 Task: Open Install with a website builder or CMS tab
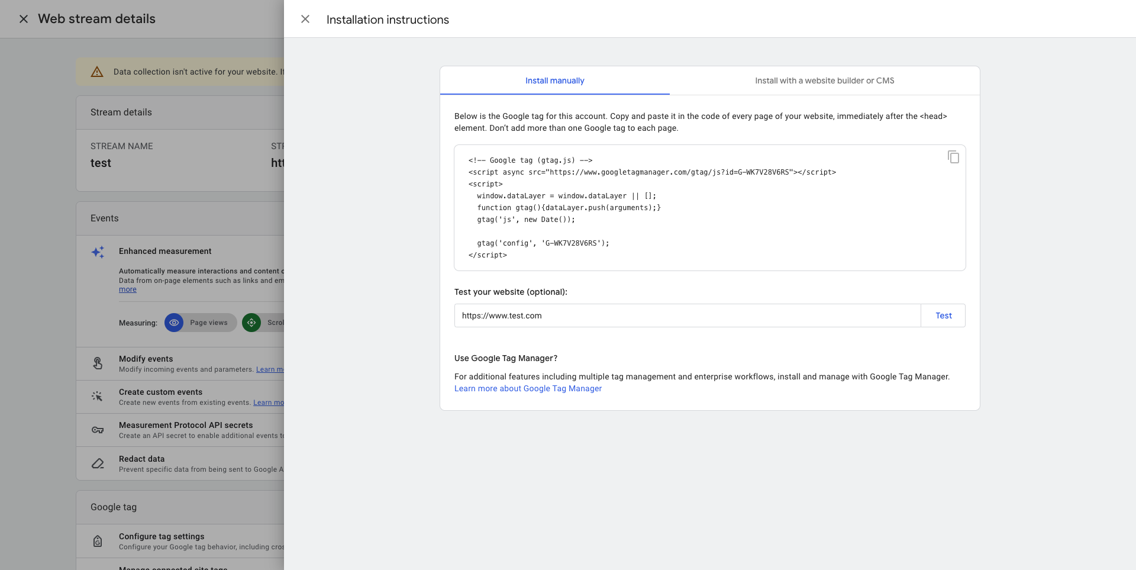point(824,80)
